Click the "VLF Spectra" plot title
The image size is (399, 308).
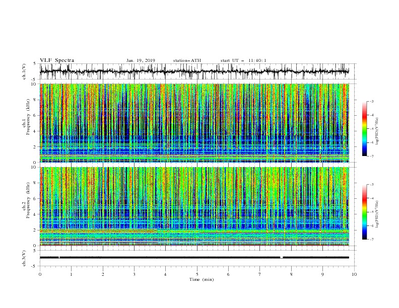point(57,60)
